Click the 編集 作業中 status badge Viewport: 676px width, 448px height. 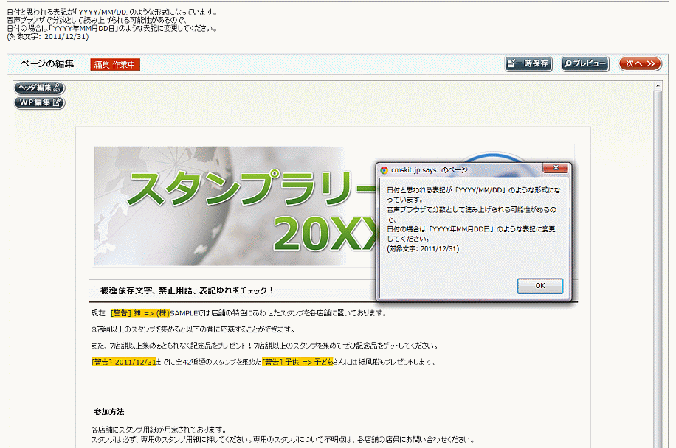(115, 65)
